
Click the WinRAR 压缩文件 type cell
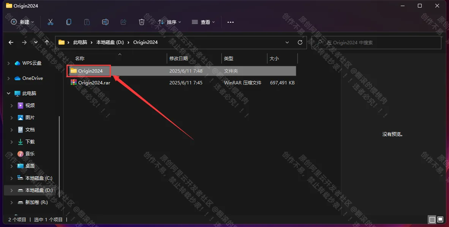click(x=242, y=83)
